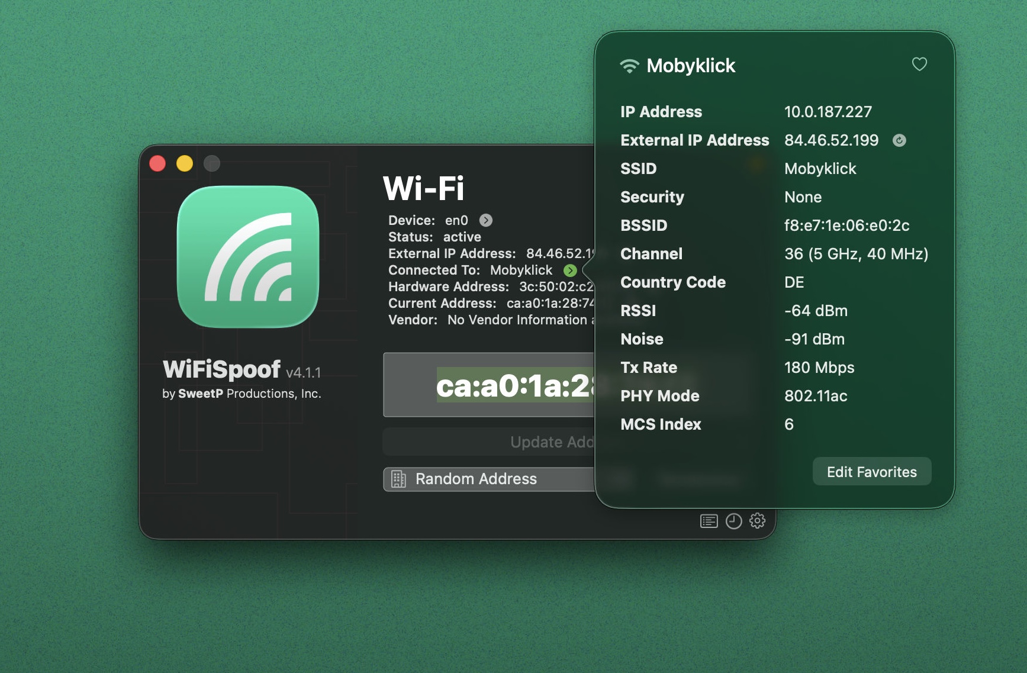Click the Mobyklick popover title
1027x673 pixels.
691,66
